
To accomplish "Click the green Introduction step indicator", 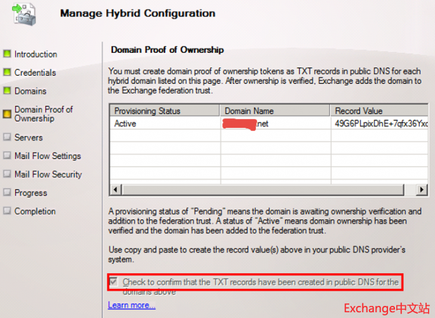I will click(8, 55).
